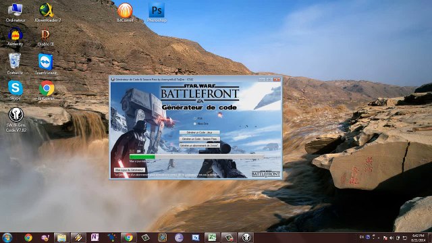This screenshot has height=243, width=432.
Task: Open the JDownloader 2 desktop icon
Action: [47, 13]
